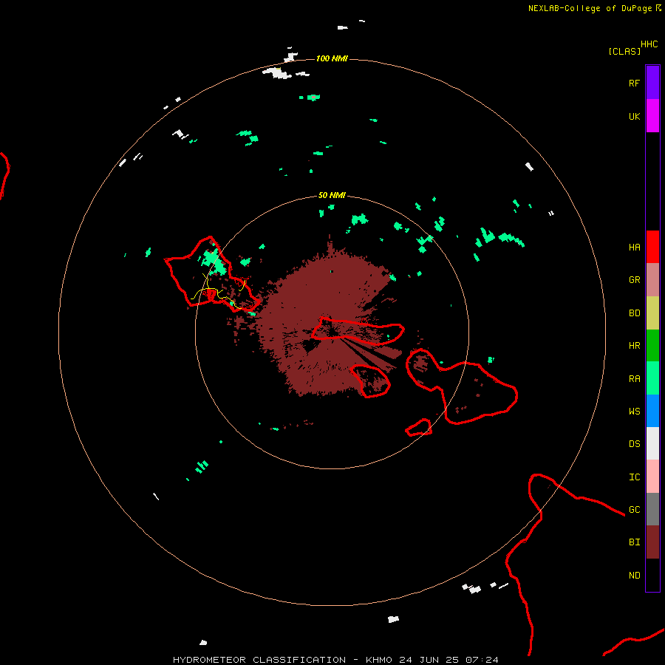Viewport: 665px width, 665px height.
Task: Click the Hydrometeor Classification KHMO title caption
Action: pos(335,660)
